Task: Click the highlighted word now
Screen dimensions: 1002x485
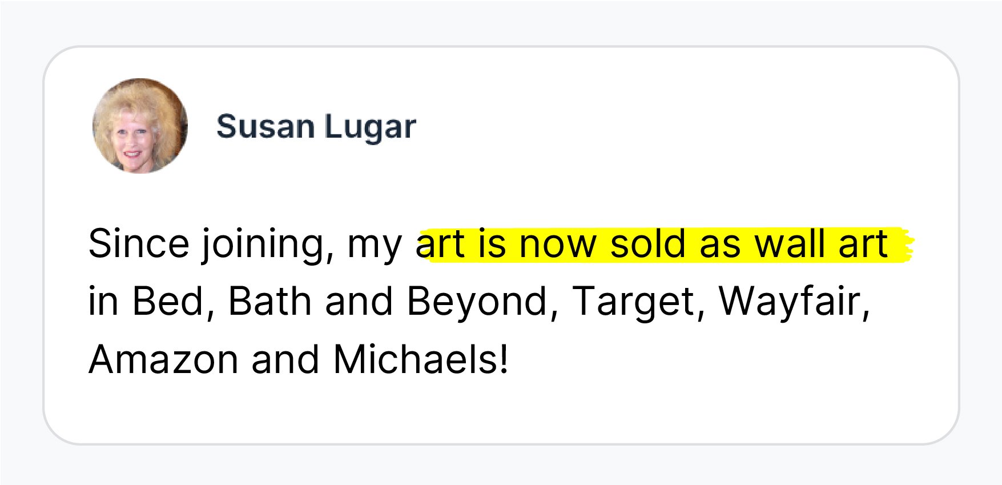Action: pyautogui.click(x=558, y=246)
